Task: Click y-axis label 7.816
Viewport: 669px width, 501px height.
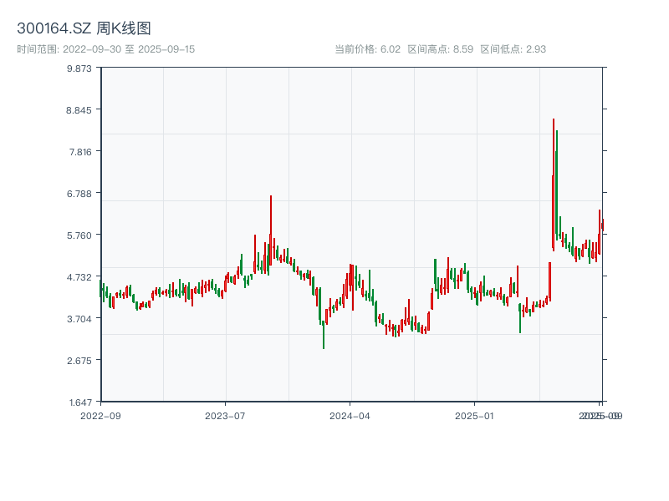Action: 80,152
